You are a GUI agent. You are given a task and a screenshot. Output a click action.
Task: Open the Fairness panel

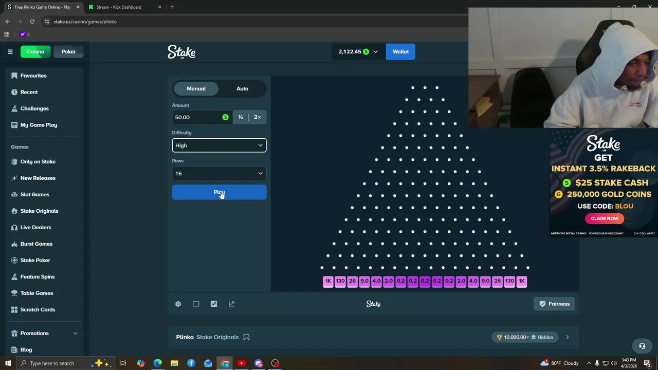pos(554,304)
